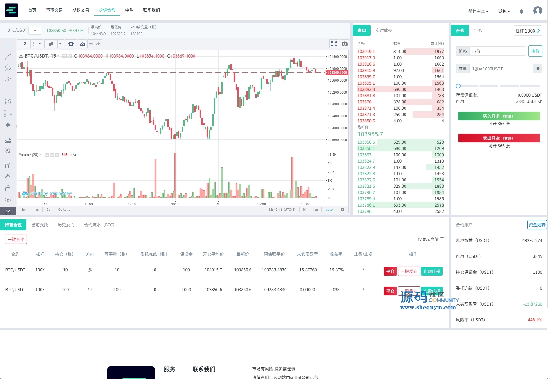Toggle chart fullscreen mode
548x379 pixels.
pos(334,44)
